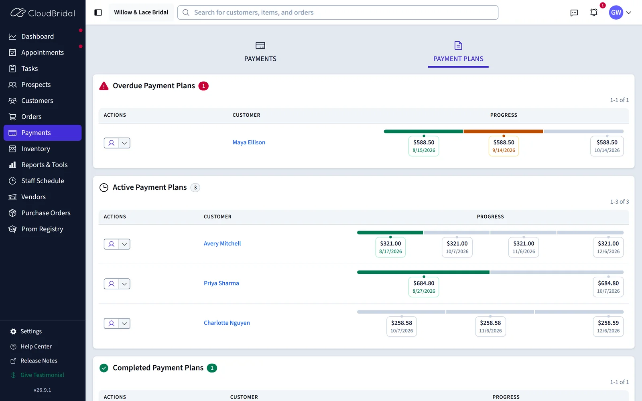
Task: Expand actions dropdown for Priya Sharma
Action: pos(124,284)
